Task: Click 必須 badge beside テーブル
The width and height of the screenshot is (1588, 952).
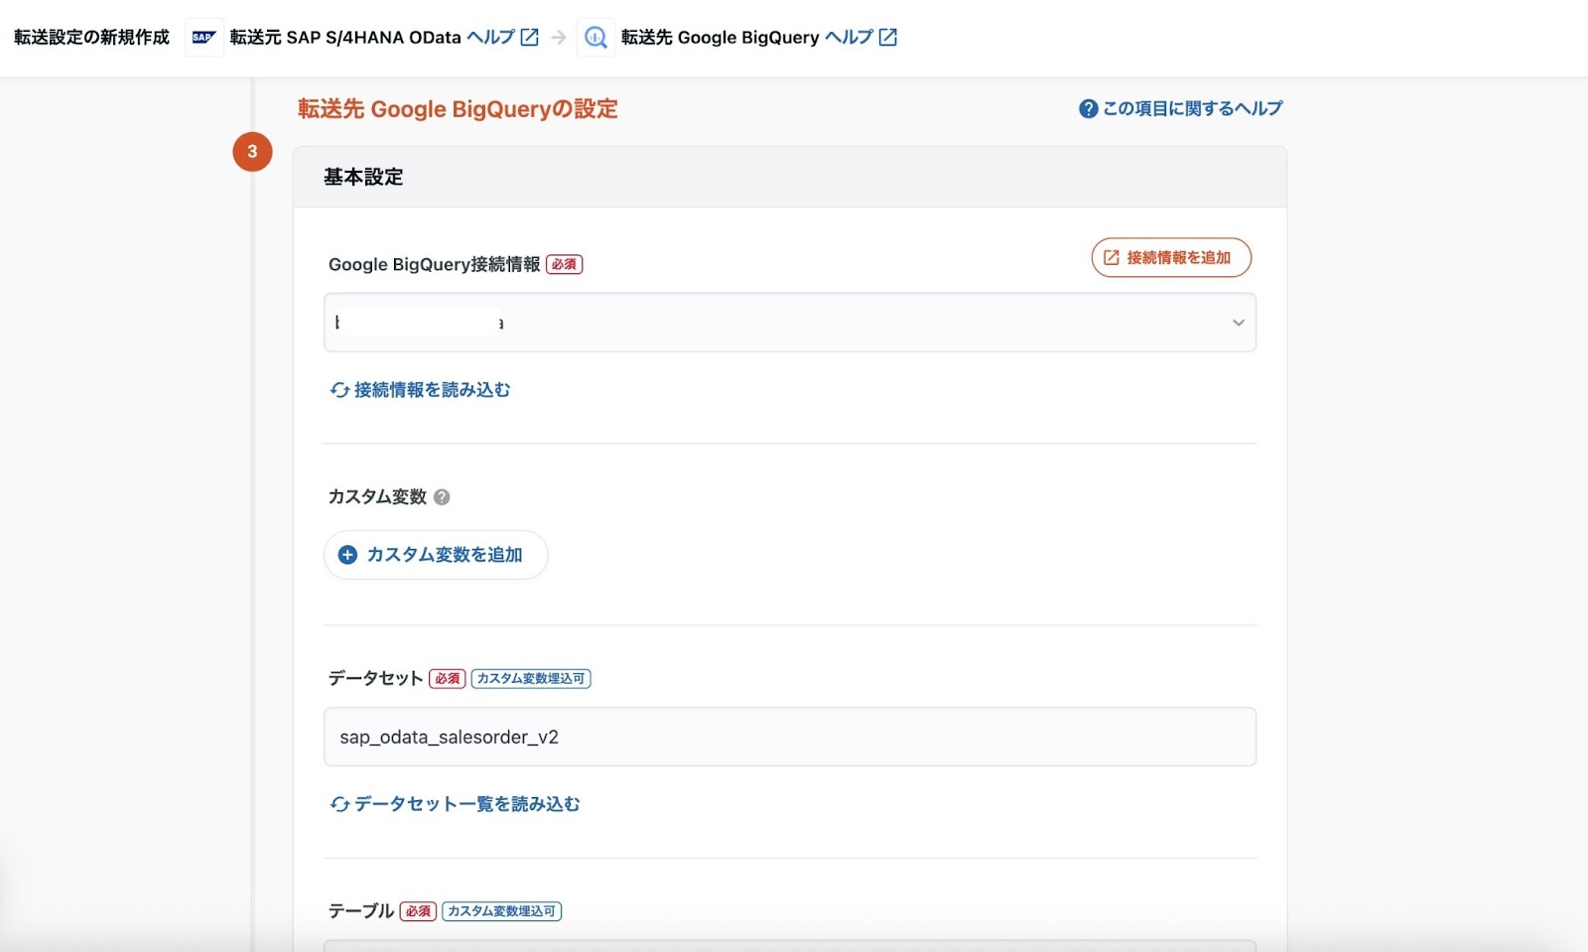Action: coord(418,911)
